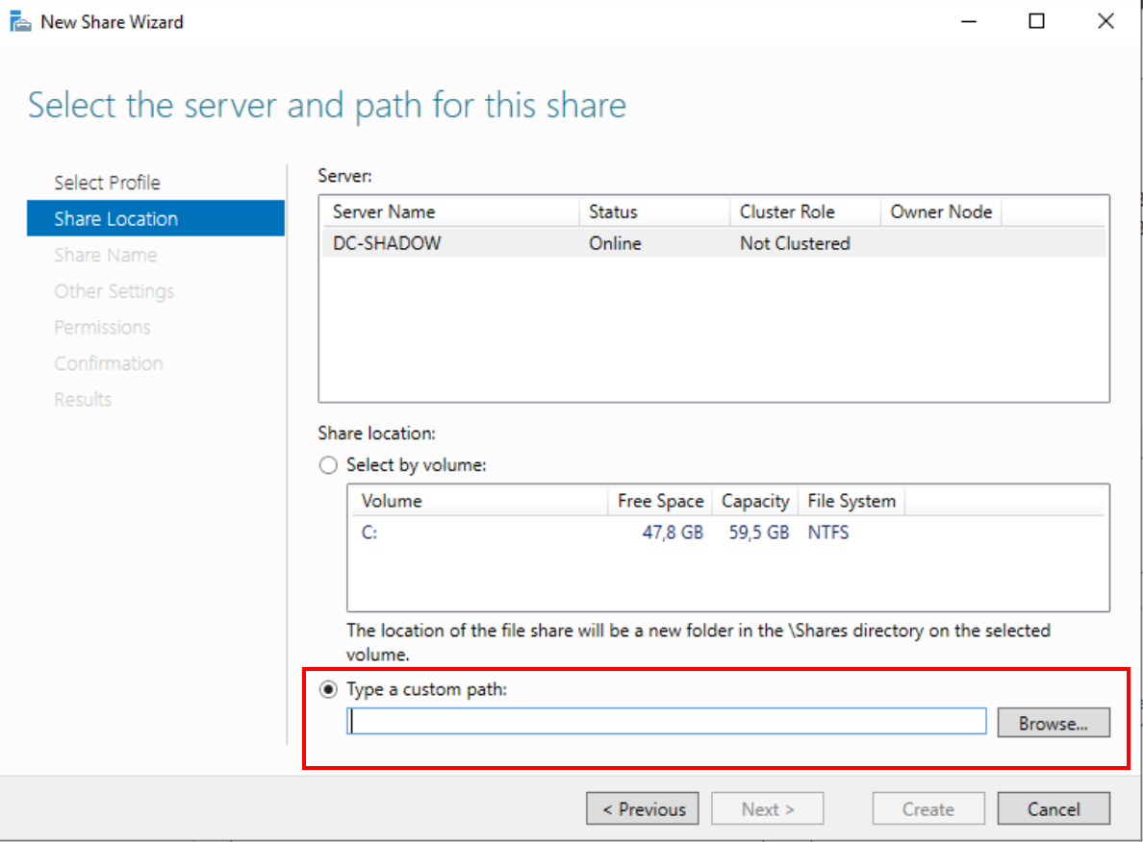The width and height of the screenshot is (1143, 842).
Task: Sort volumes by Free Space column
Action: tap(660, 502)
